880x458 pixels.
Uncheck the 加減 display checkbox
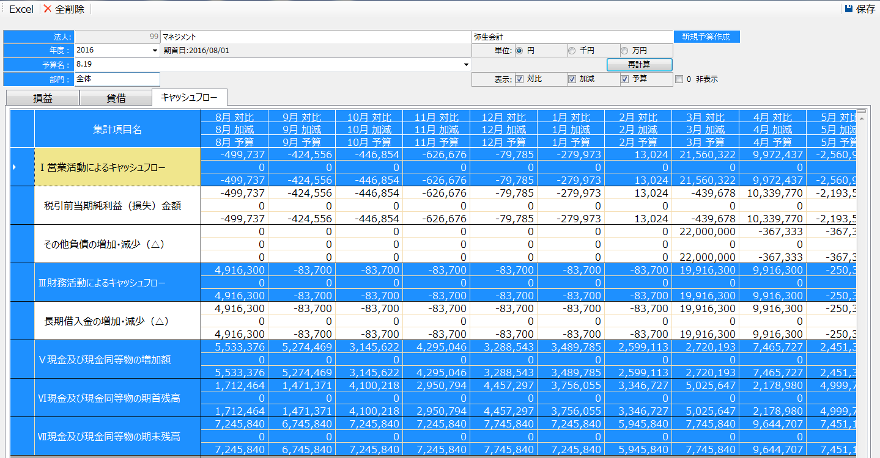point(572,79)
